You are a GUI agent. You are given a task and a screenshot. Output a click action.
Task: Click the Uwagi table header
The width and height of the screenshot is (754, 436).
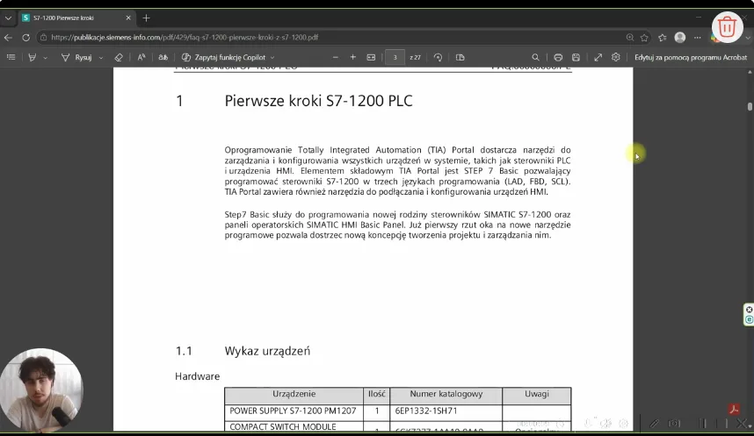[537, 394]
